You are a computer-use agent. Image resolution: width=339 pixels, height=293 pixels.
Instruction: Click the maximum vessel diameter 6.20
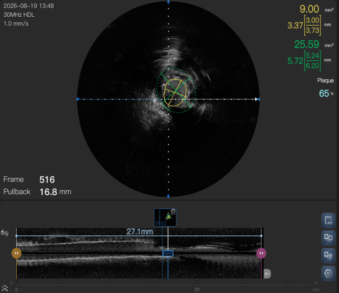(312, 66)
